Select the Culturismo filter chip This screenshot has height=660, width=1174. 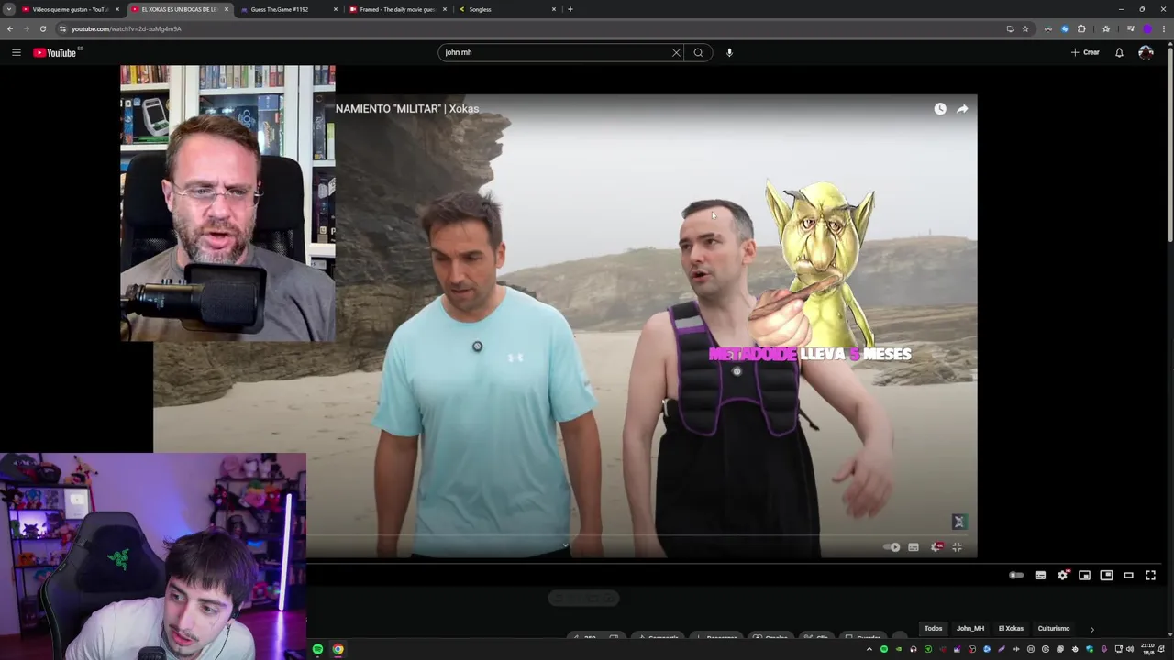click(1054, 629)
